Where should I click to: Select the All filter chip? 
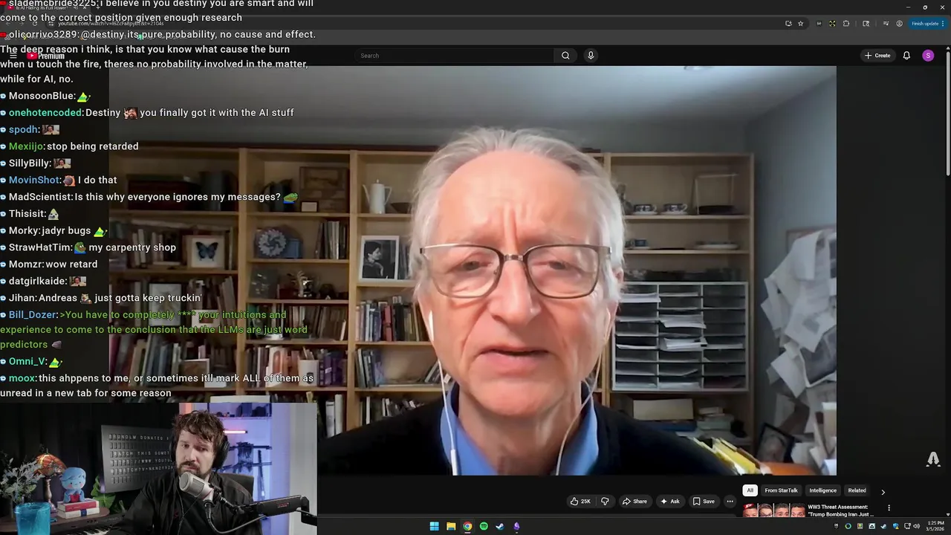click(x=750, y=490)
